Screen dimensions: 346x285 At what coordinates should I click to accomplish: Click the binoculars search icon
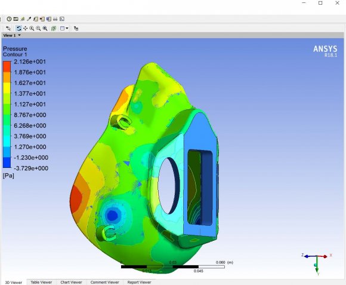pyautogui.click(x=55, y=19)
